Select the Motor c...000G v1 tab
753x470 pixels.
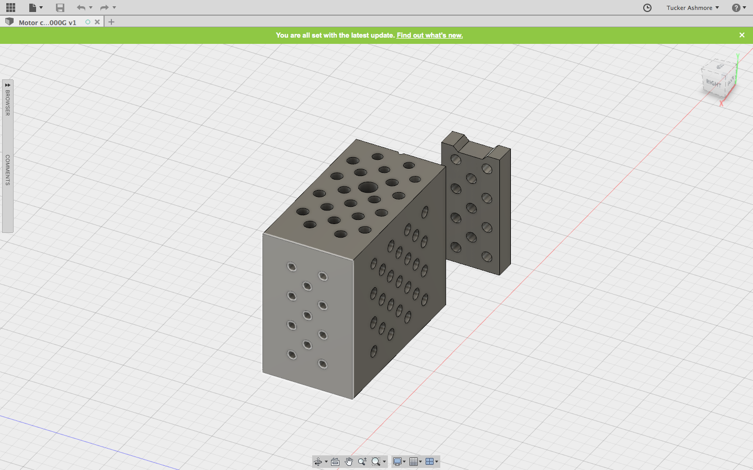pos(48,22)
